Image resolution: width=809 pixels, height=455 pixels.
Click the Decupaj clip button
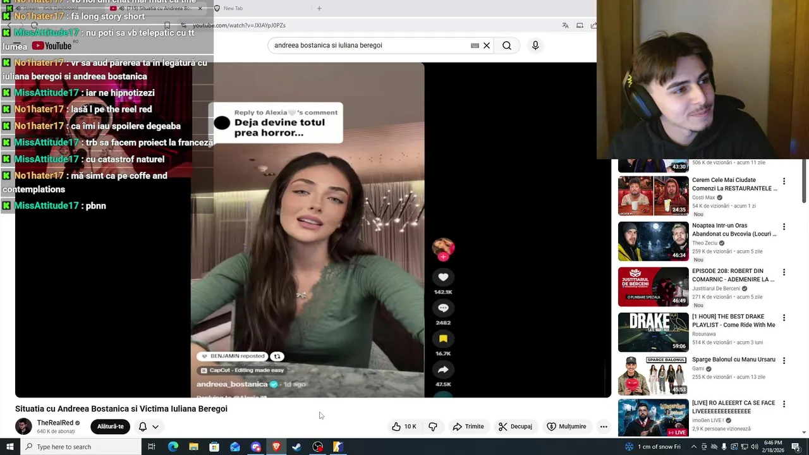515,427
